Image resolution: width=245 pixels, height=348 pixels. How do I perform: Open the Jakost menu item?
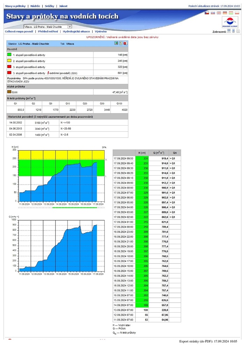click(x=63, y=6)
